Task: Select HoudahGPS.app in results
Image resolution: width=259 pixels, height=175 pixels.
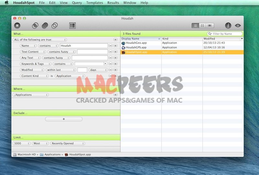Action: [x=182, y=47]
